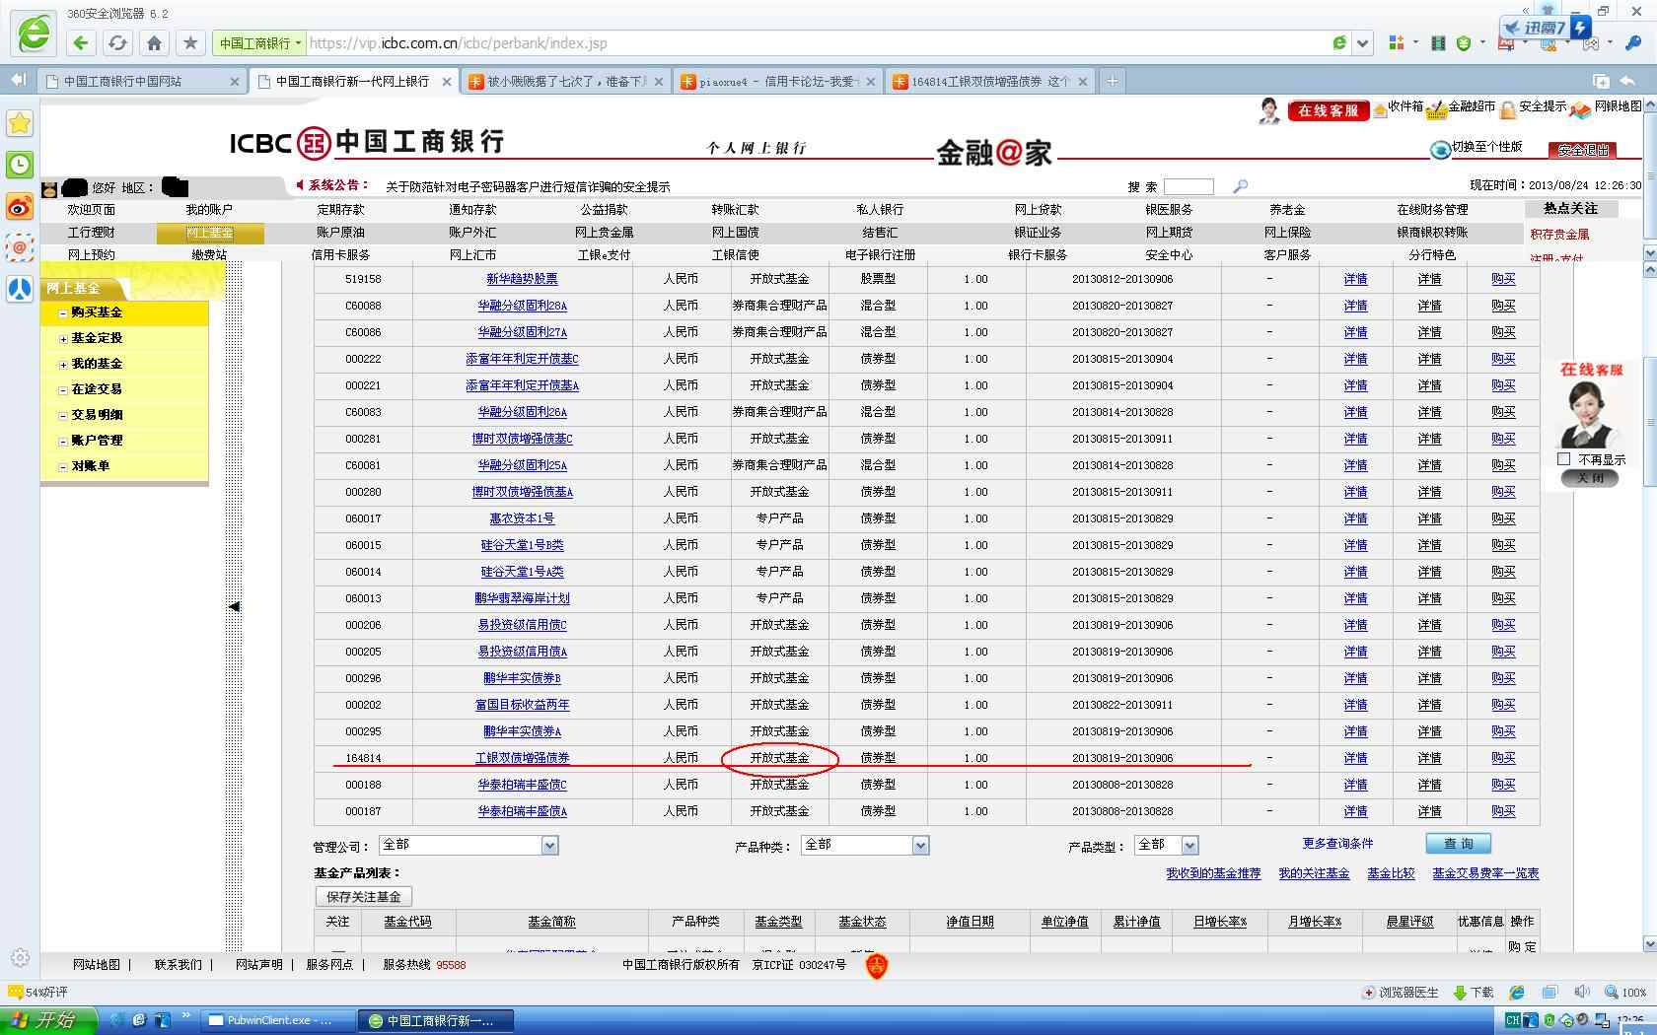The height and width of the screenshot is (1035, 1657).
Task: Open the 收件箱 inbox icon
Action: (x=1381, y=108)
